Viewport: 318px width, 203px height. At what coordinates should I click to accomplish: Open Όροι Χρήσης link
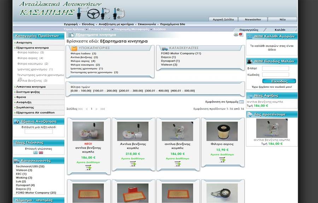[x=74, y=29]
